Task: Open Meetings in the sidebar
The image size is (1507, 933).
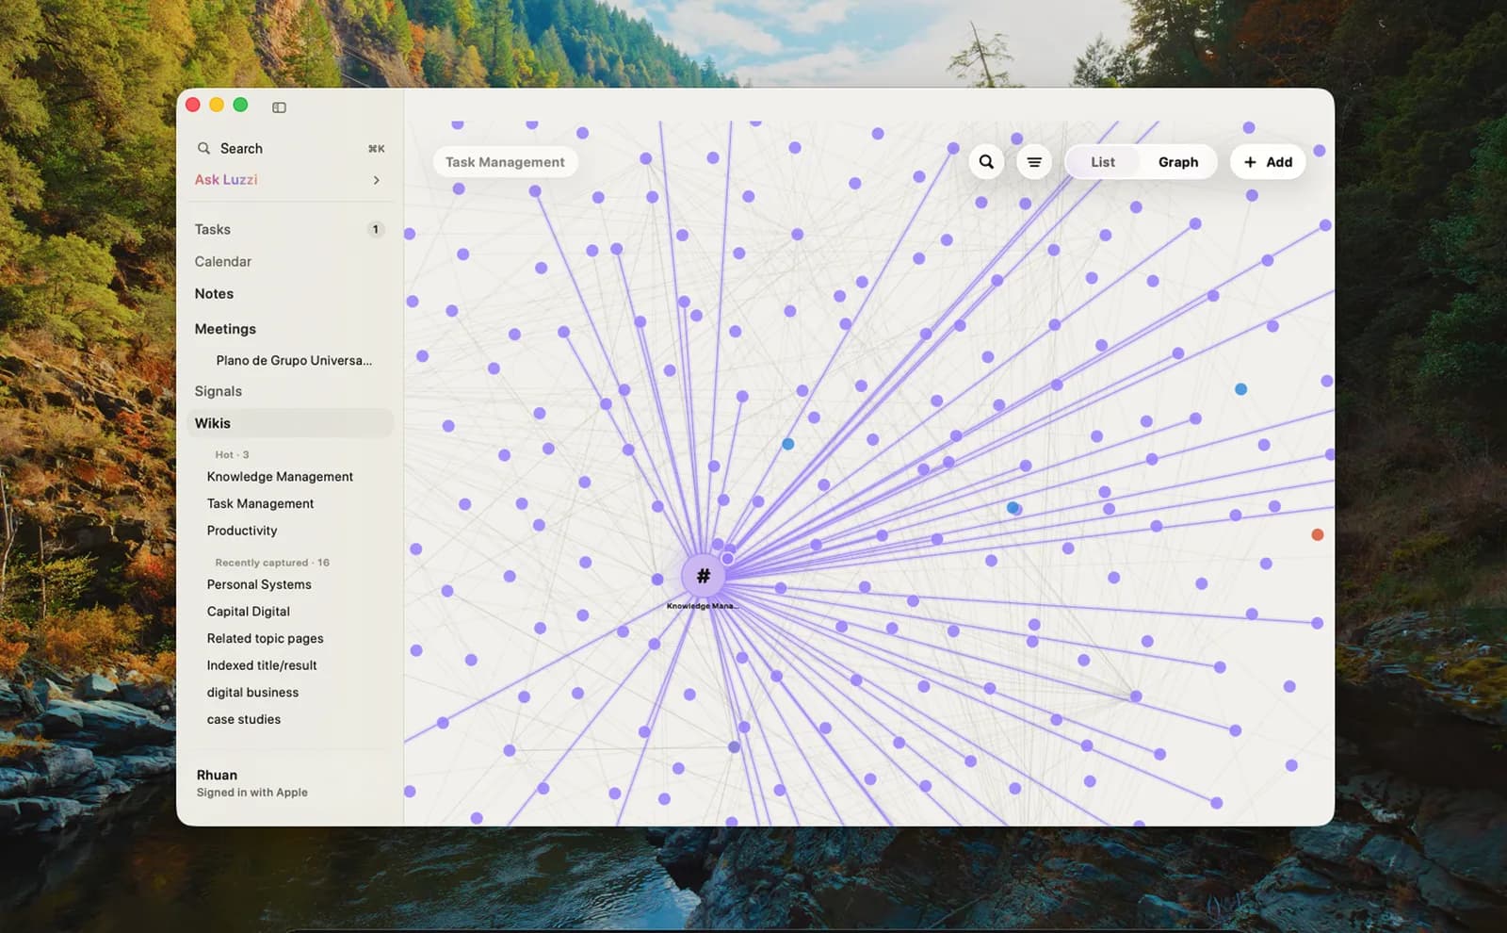Action: [x=225, y=329]
